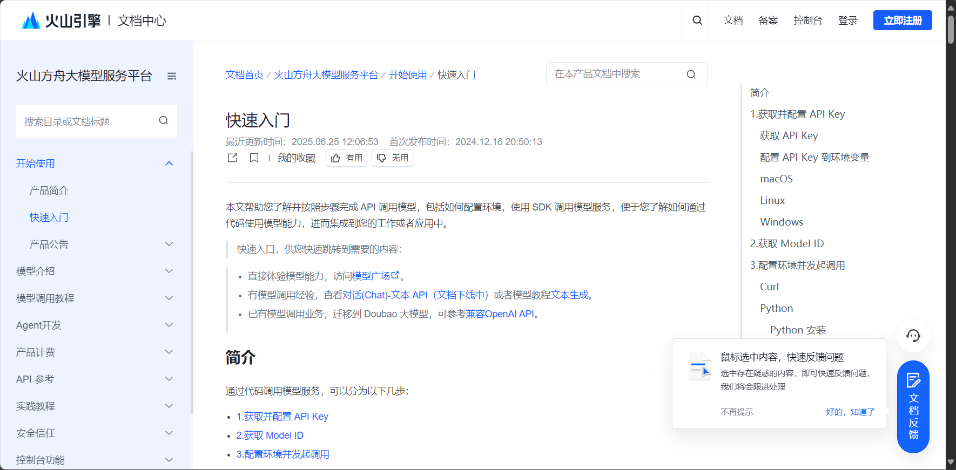
Task: Click 登录 in the top navigation
Action: [x=848, y=21]
